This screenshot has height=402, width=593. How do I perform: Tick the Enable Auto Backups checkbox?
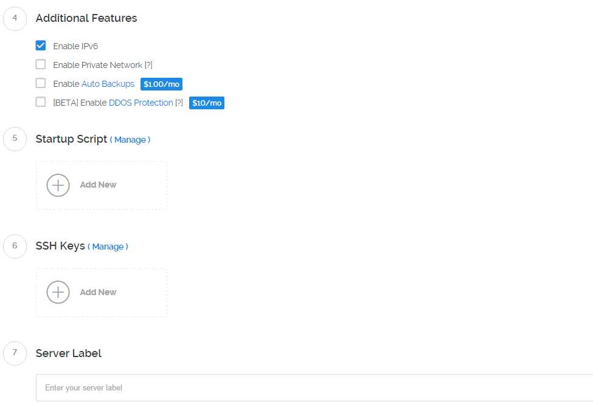[x=41, y=83]
